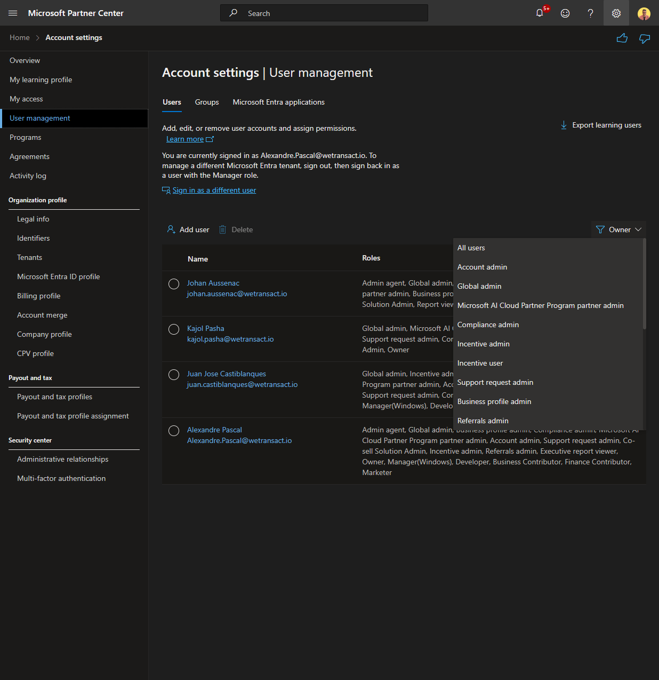Open the settings gear icon
Viewport: 659px width, 680px height.
click(x=616, y=13)
